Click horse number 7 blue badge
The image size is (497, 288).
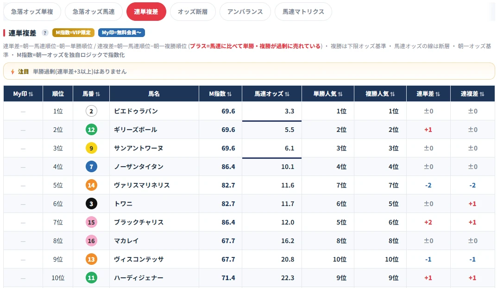(x=91, y=167)
